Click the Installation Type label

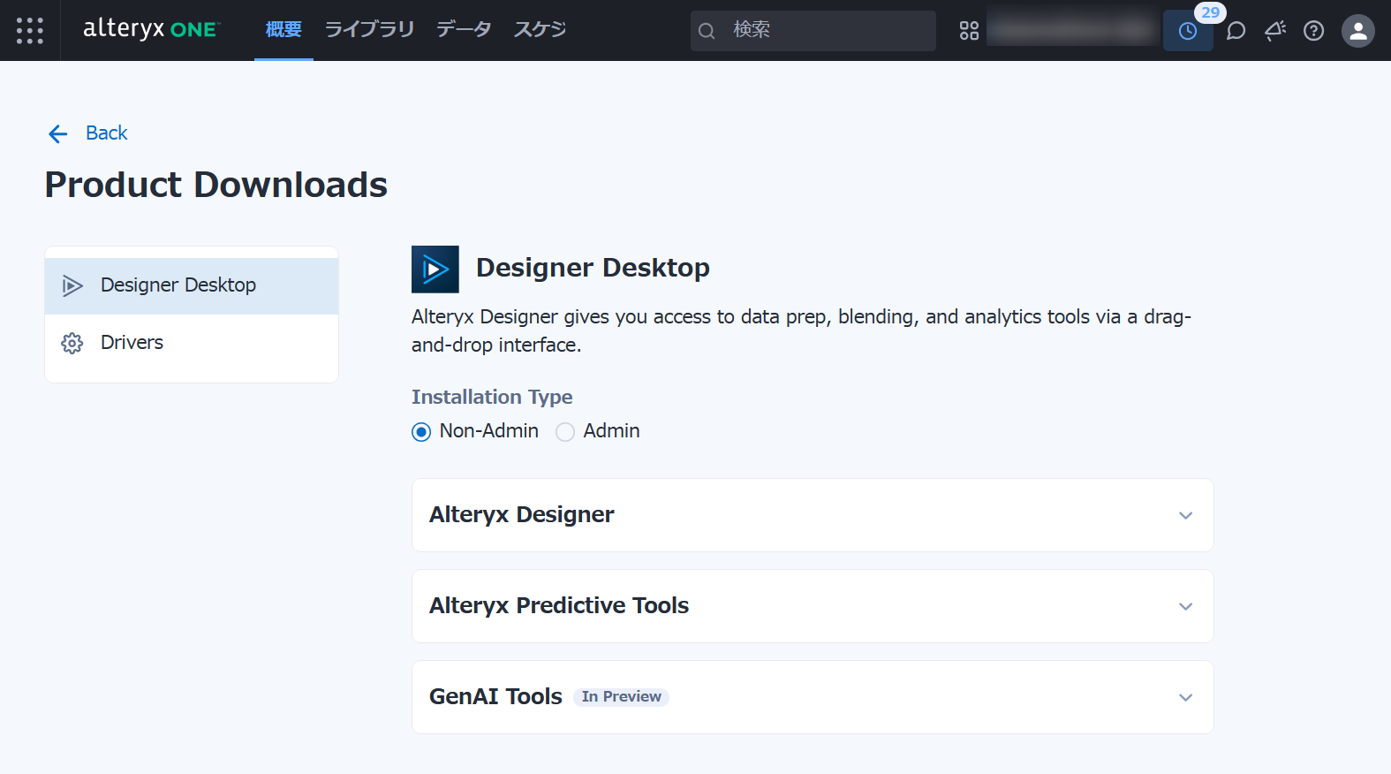click(x=492, y=397)
